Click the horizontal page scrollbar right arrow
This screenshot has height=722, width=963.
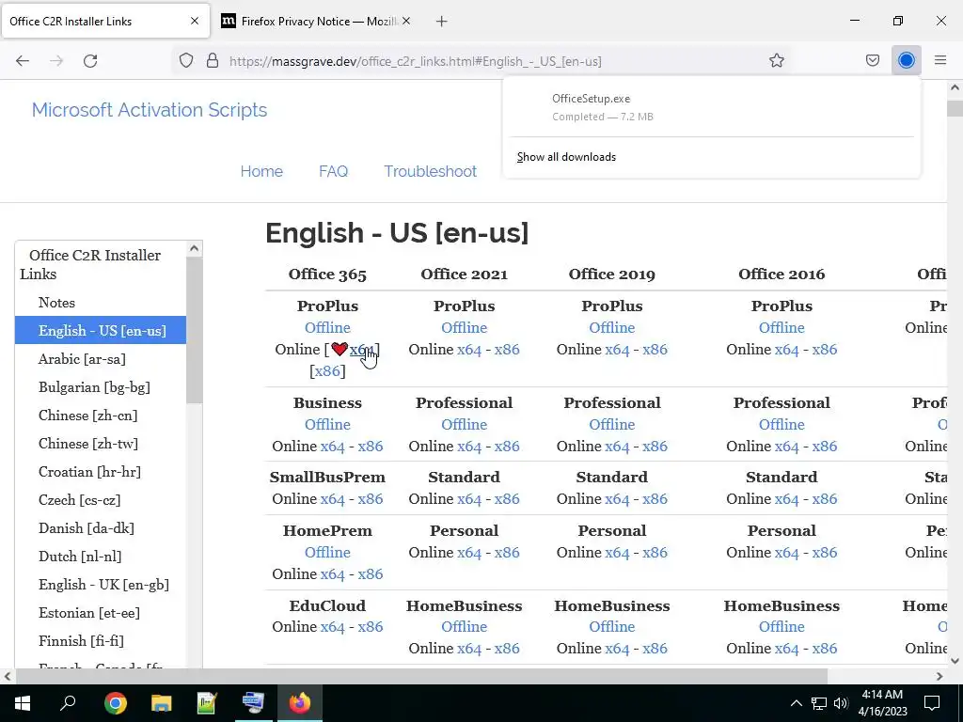point(939,676)
